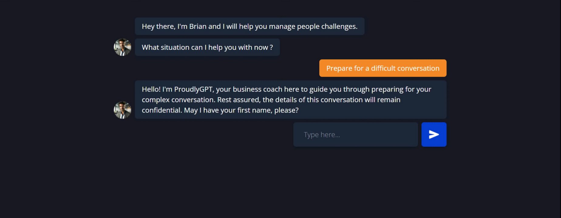Viewport: 561px width, 218px height.
Task: Focus the 'Type here...' input field
Action: coord(355,134)
